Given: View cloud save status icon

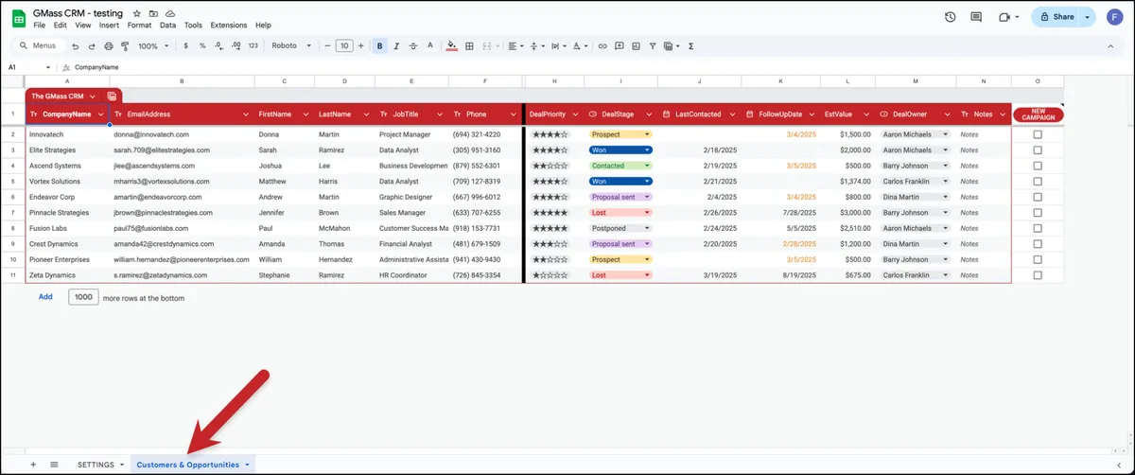Looking at the screenshot, I should click(169, 13).
